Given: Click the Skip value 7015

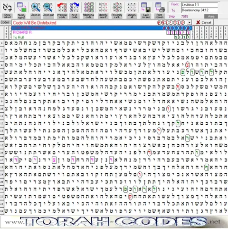Looking at the screenshot, I should pos(185,16).
